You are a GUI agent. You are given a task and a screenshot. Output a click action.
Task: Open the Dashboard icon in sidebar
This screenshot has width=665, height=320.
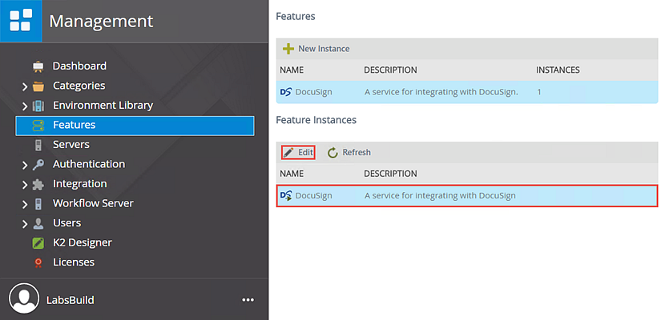(38, 66)
